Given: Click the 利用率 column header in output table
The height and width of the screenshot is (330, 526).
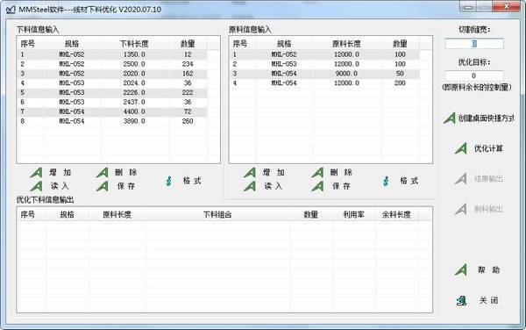Looking at the screenshot, I should 353,214.
